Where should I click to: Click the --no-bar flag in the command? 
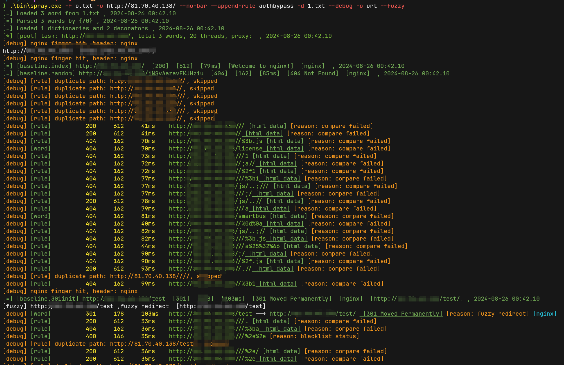pyautogui.click(x=193, y=6)
